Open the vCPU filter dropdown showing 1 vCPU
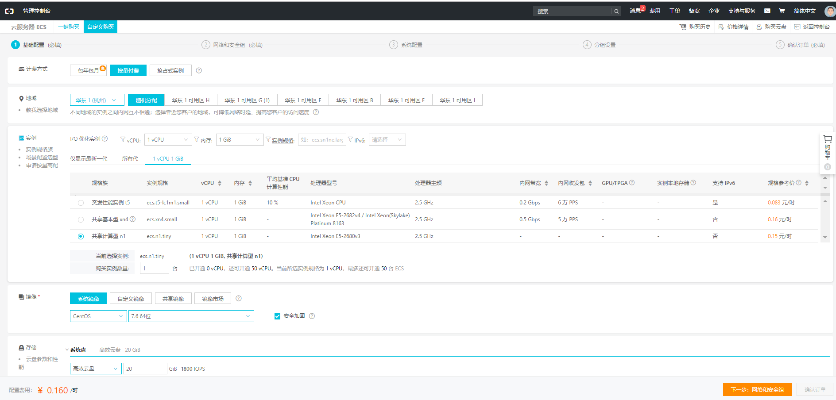 tap(168, 140)
